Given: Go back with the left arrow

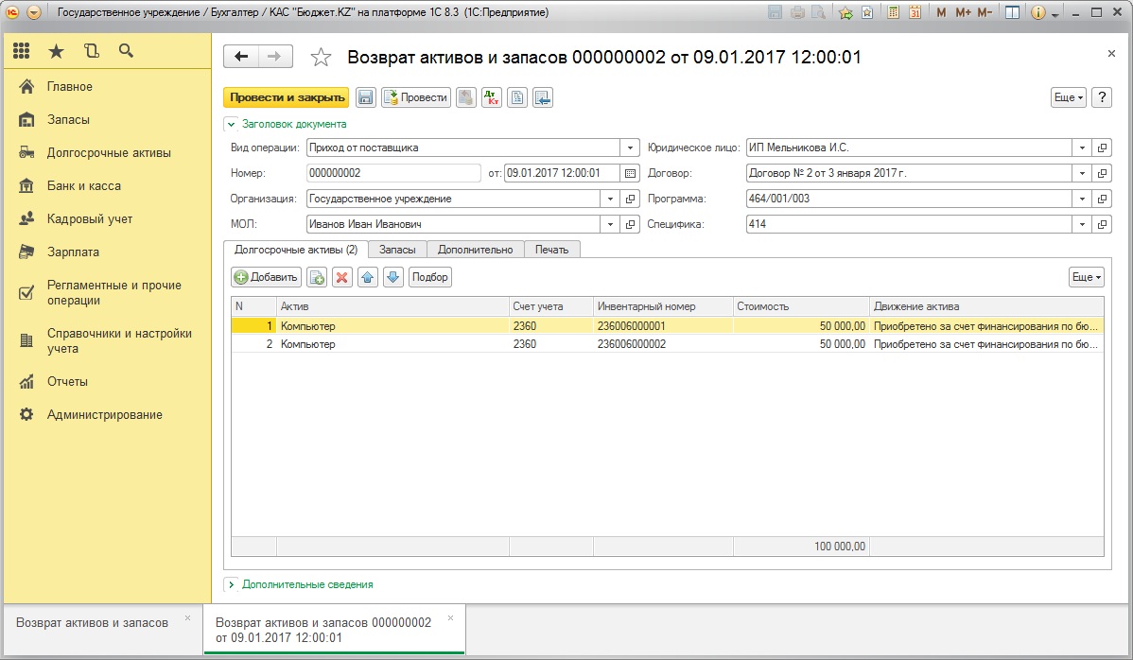Looking at the screenshot, I should point(241,57).
